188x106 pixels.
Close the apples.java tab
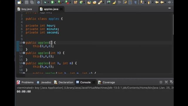coord(61,9)
